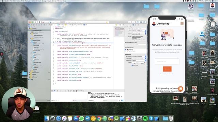Open Android Studio from the Dock

tap(116, 118)
